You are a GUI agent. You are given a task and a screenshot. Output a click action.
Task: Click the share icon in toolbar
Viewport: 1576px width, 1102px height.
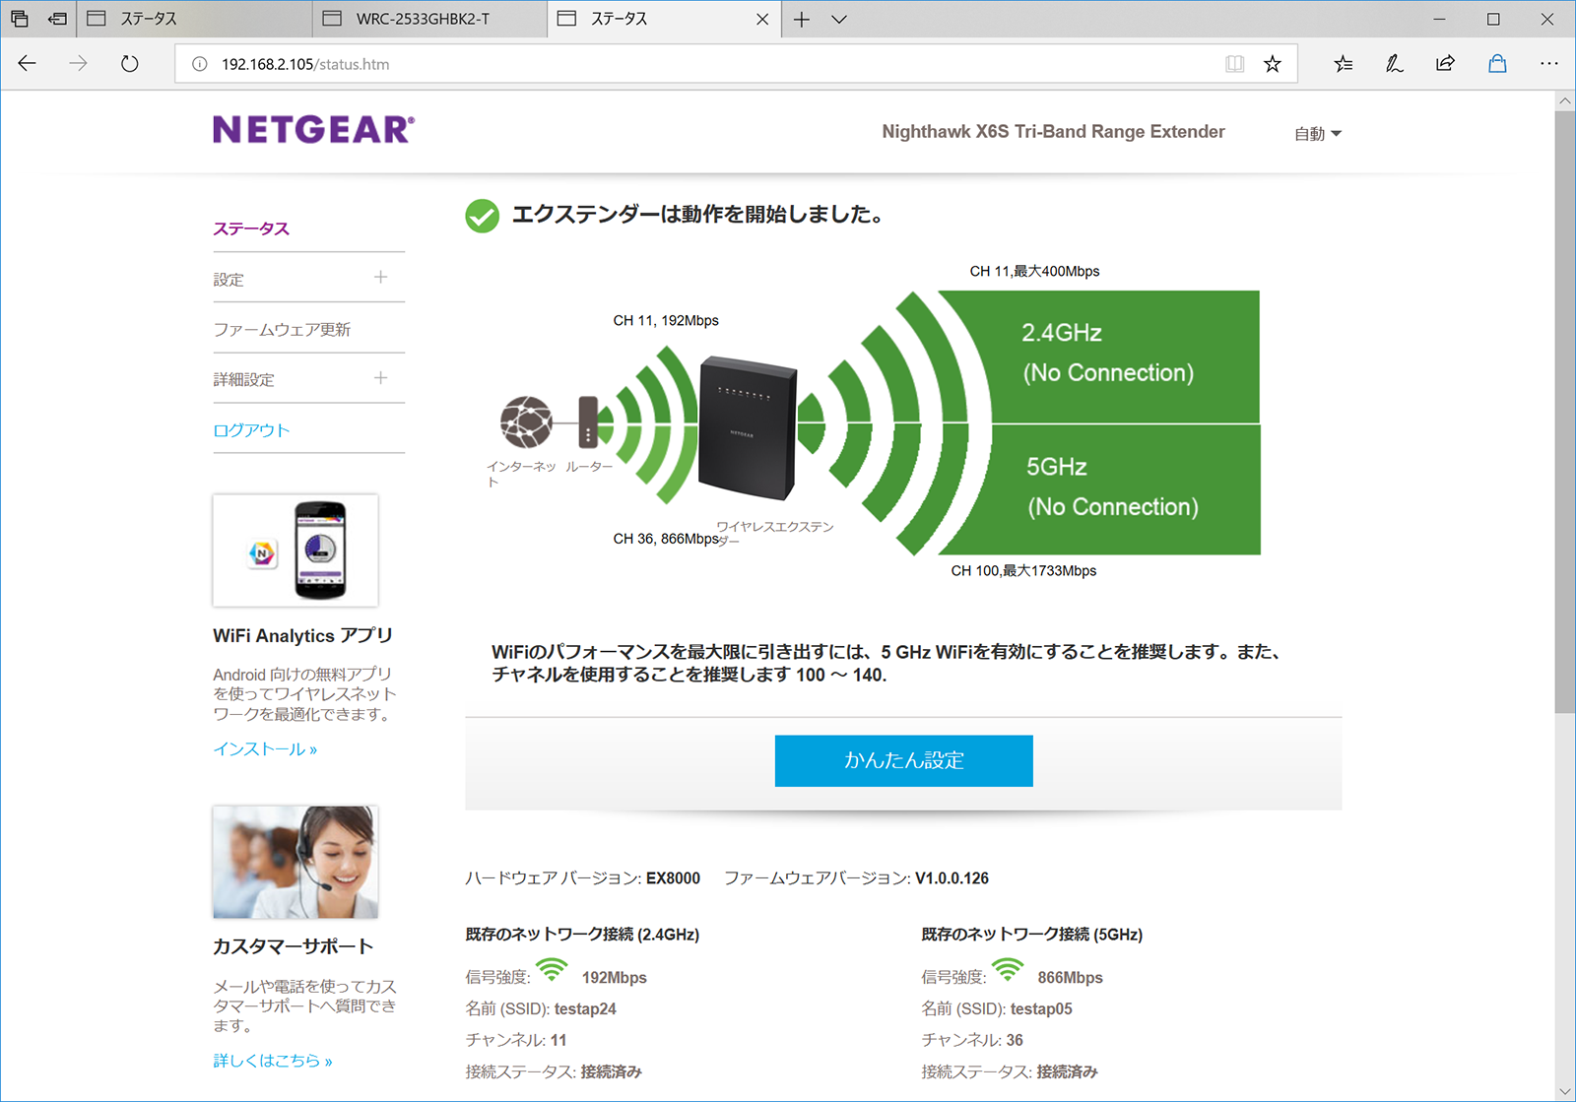tap(1445, 64)
